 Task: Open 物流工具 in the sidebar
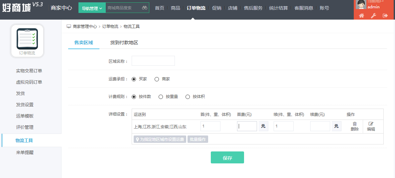pos(24,140)
